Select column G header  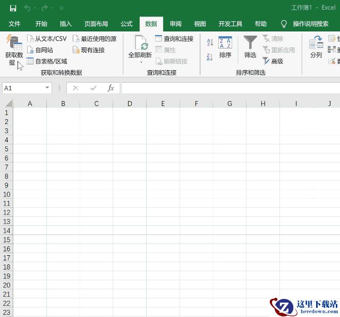point(229,103)
